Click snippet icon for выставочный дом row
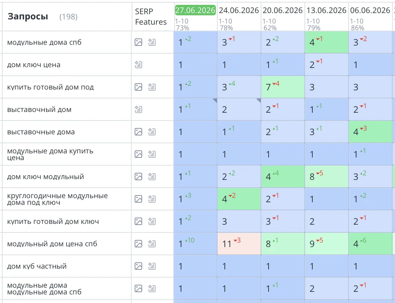The width and height of the screenshot is (395, 303). pos(138,109)
